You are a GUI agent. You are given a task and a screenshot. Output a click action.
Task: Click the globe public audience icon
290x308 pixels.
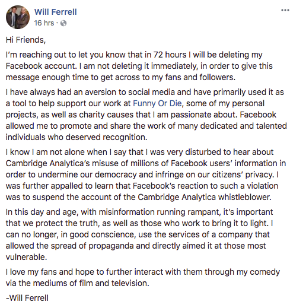click(x=63, y=23)
